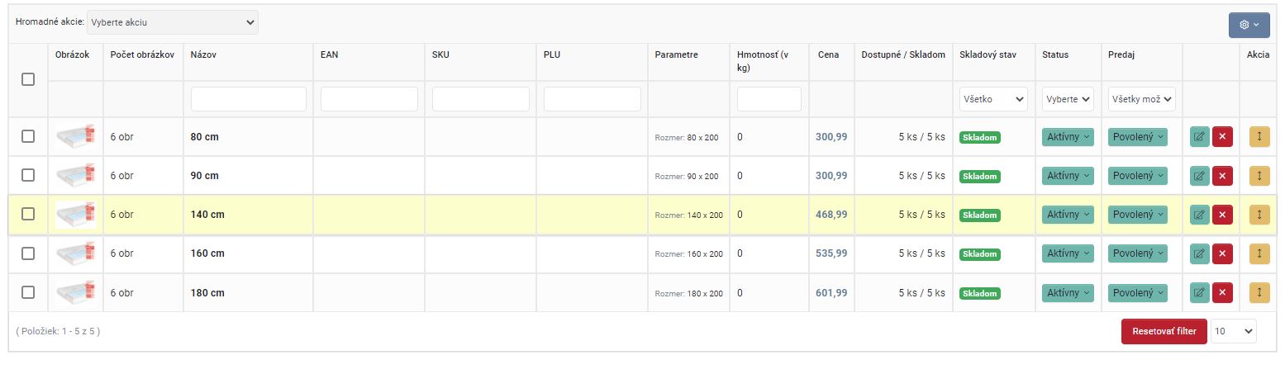Click the edit icon for 80 cm row
Screen dimensions: 1285x374
coord(1199,137)
